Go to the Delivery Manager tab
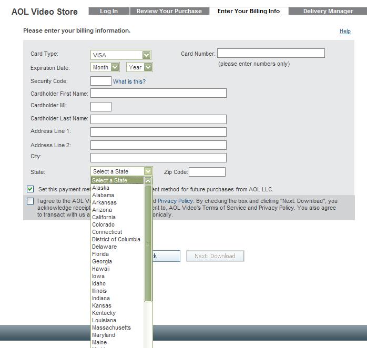This screenshot has height=348, width=367. point(328,11)
